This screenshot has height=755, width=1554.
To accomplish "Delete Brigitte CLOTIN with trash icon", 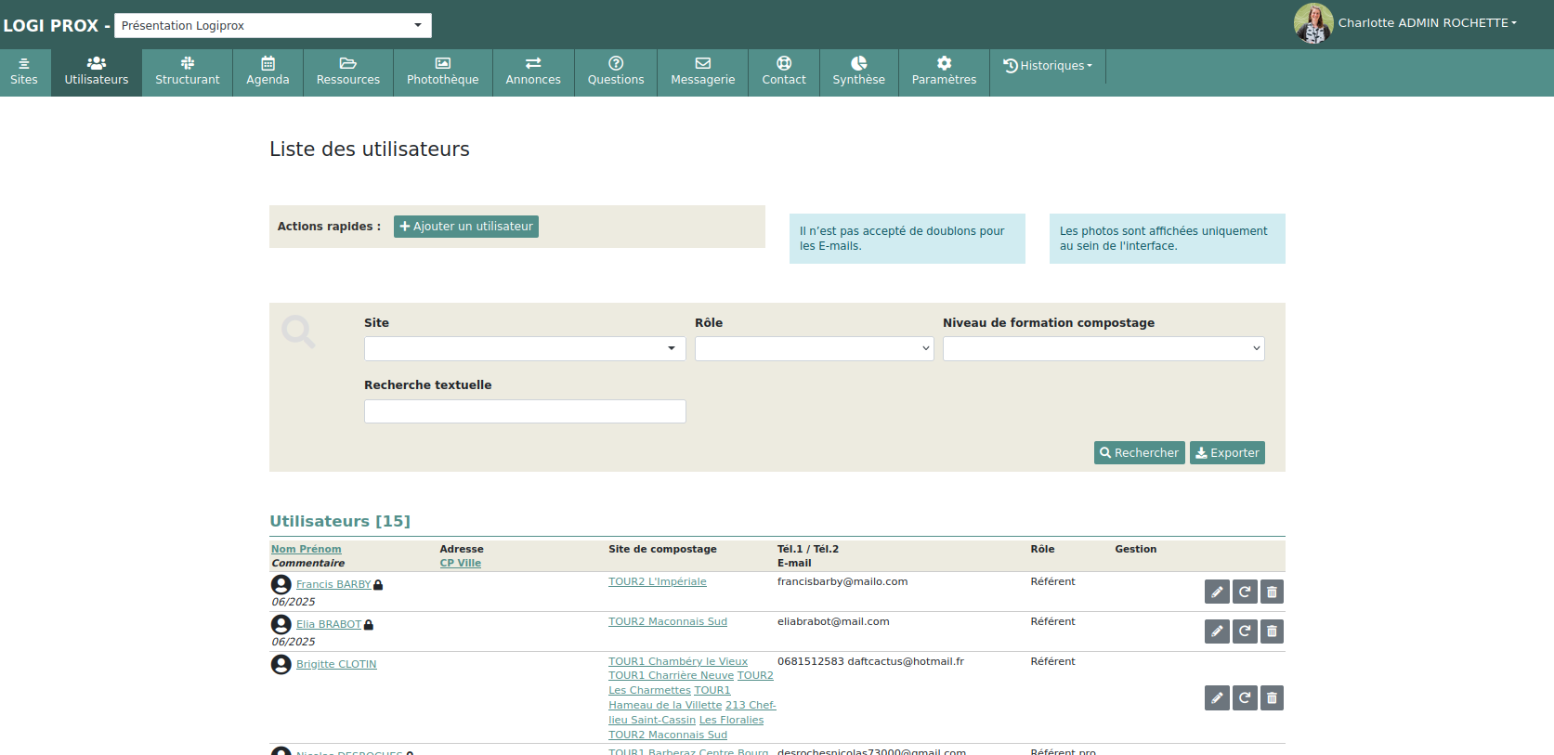I will (1272, 697).
